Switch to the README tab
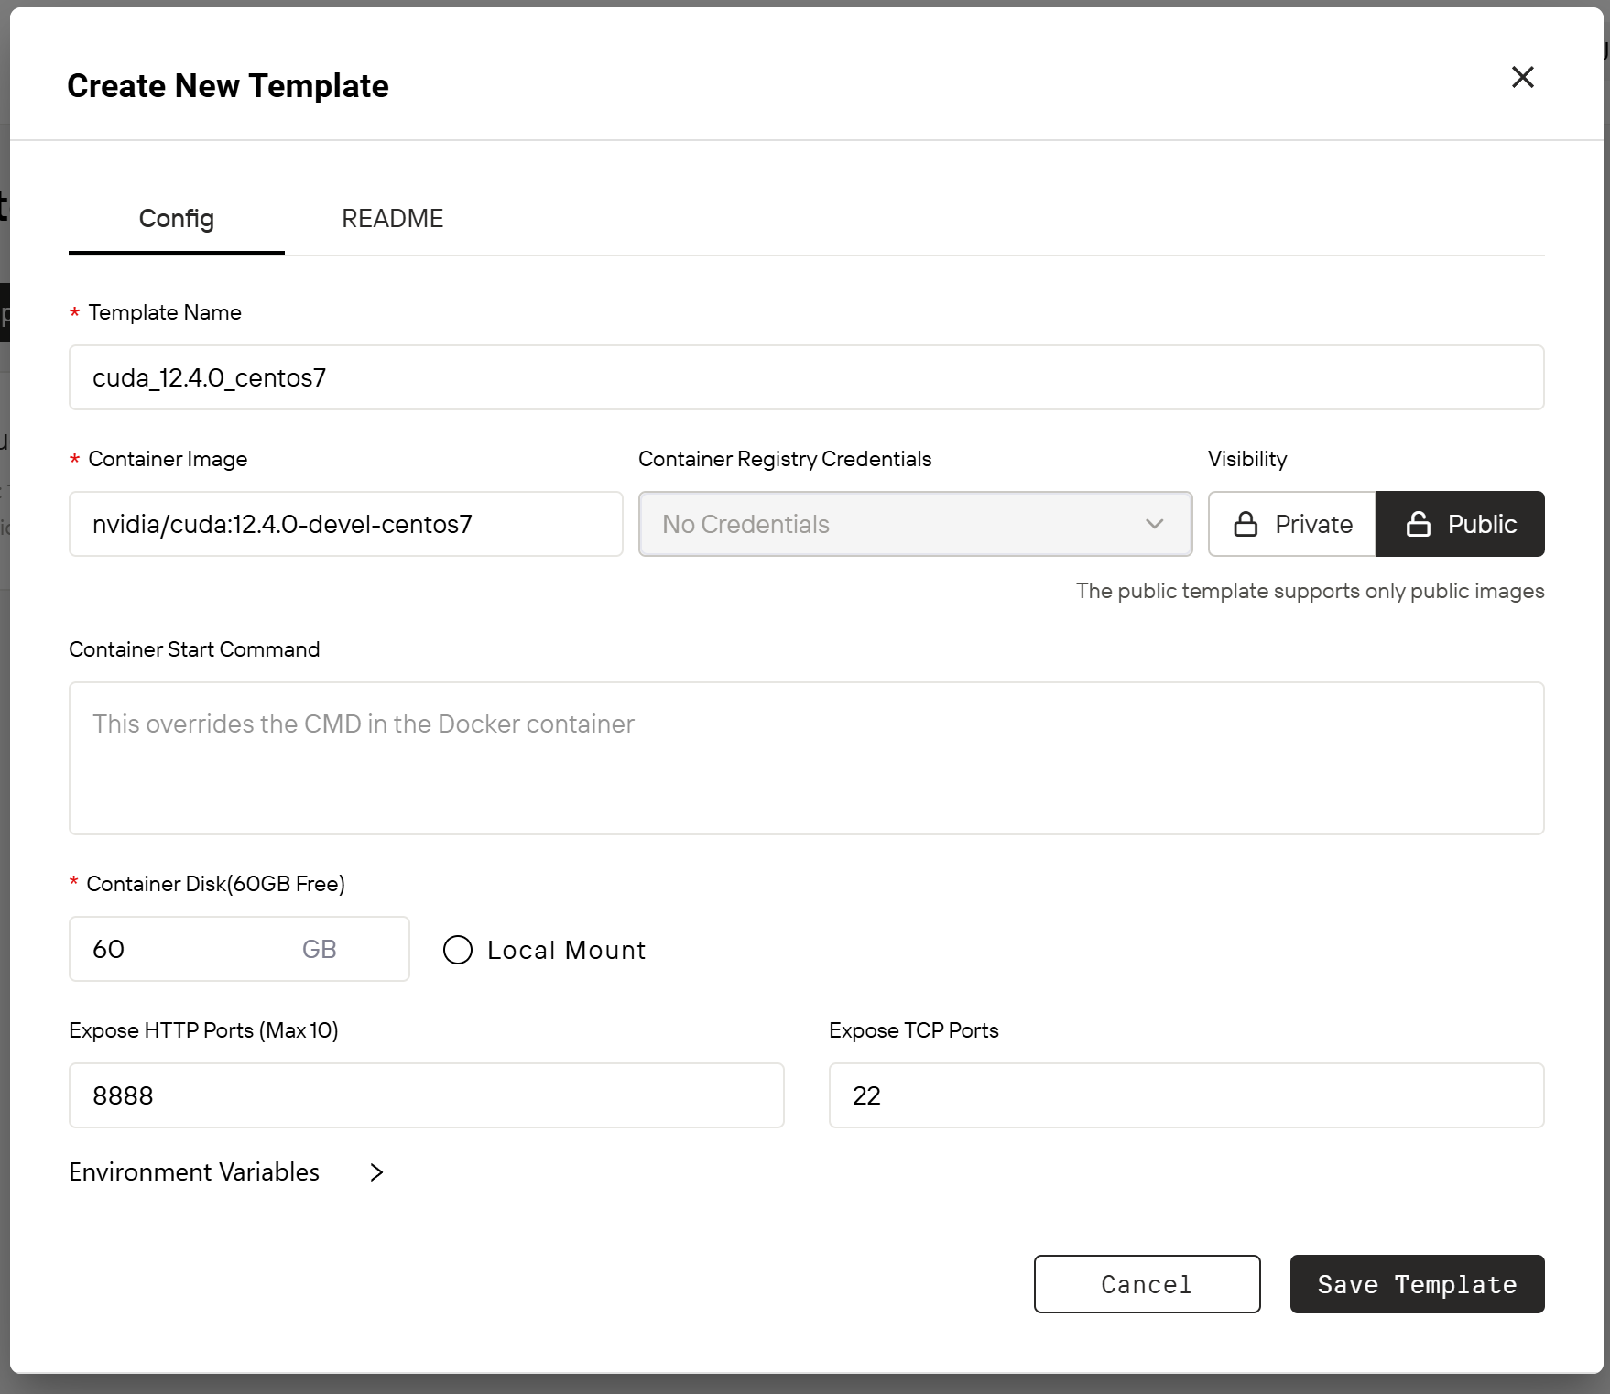The image size is (1610, 1394). [392, 219]
